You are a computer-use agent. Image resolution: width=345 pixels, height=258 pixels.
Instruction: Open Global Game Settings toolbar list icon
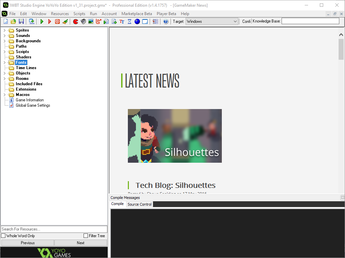[155, 21]
